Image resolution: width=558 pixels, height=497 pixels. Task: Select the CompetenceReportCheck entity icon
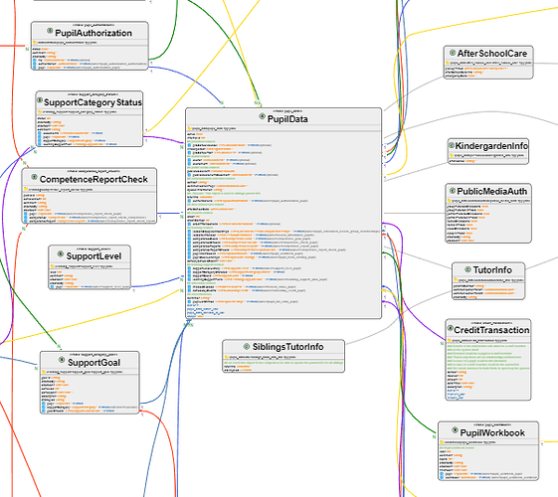(x=34, y=177)
